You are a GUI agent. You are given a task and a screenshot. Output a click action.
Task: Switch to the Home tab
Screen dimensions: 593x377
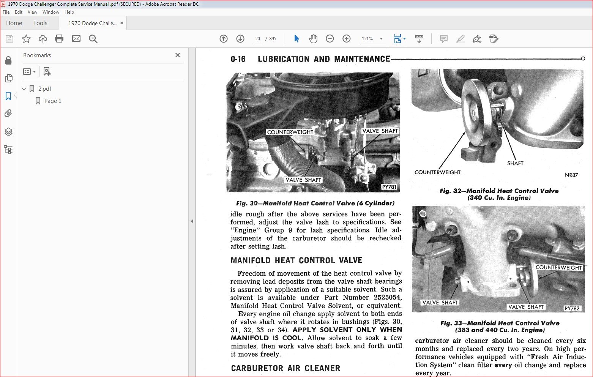[14, 23]
